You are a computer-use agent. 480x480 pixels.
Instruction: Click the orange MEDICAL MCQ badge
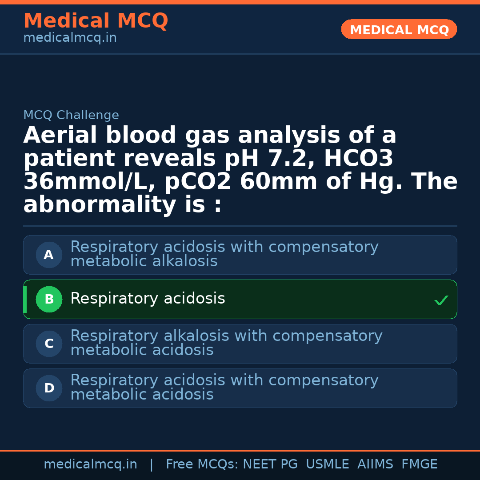pyautogui.click(x=399, y=30)
